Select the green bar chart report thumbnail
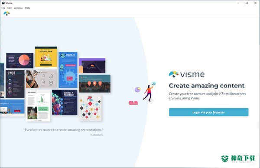 click(38, 105)
